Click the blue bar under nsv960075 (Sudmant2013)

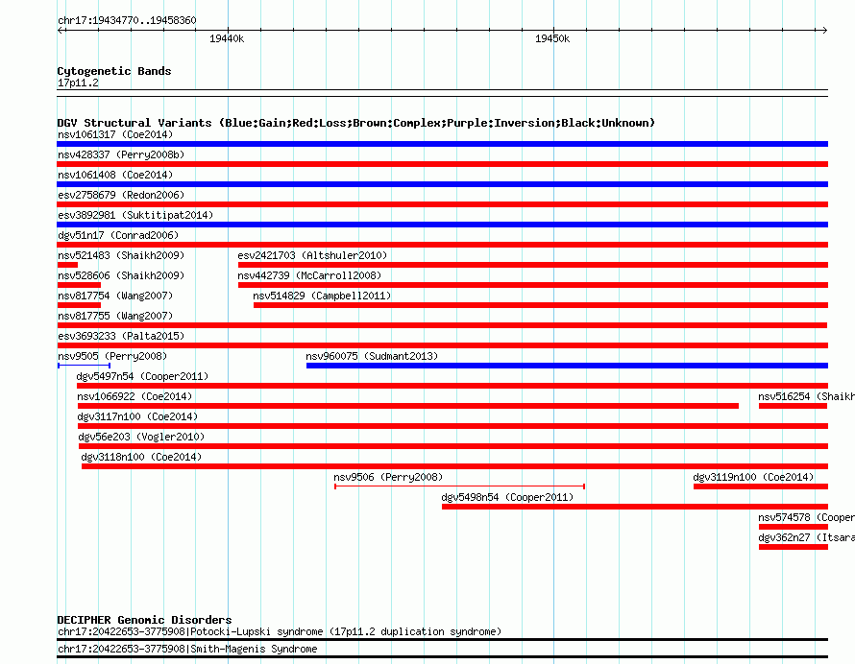tap(567, 366)
